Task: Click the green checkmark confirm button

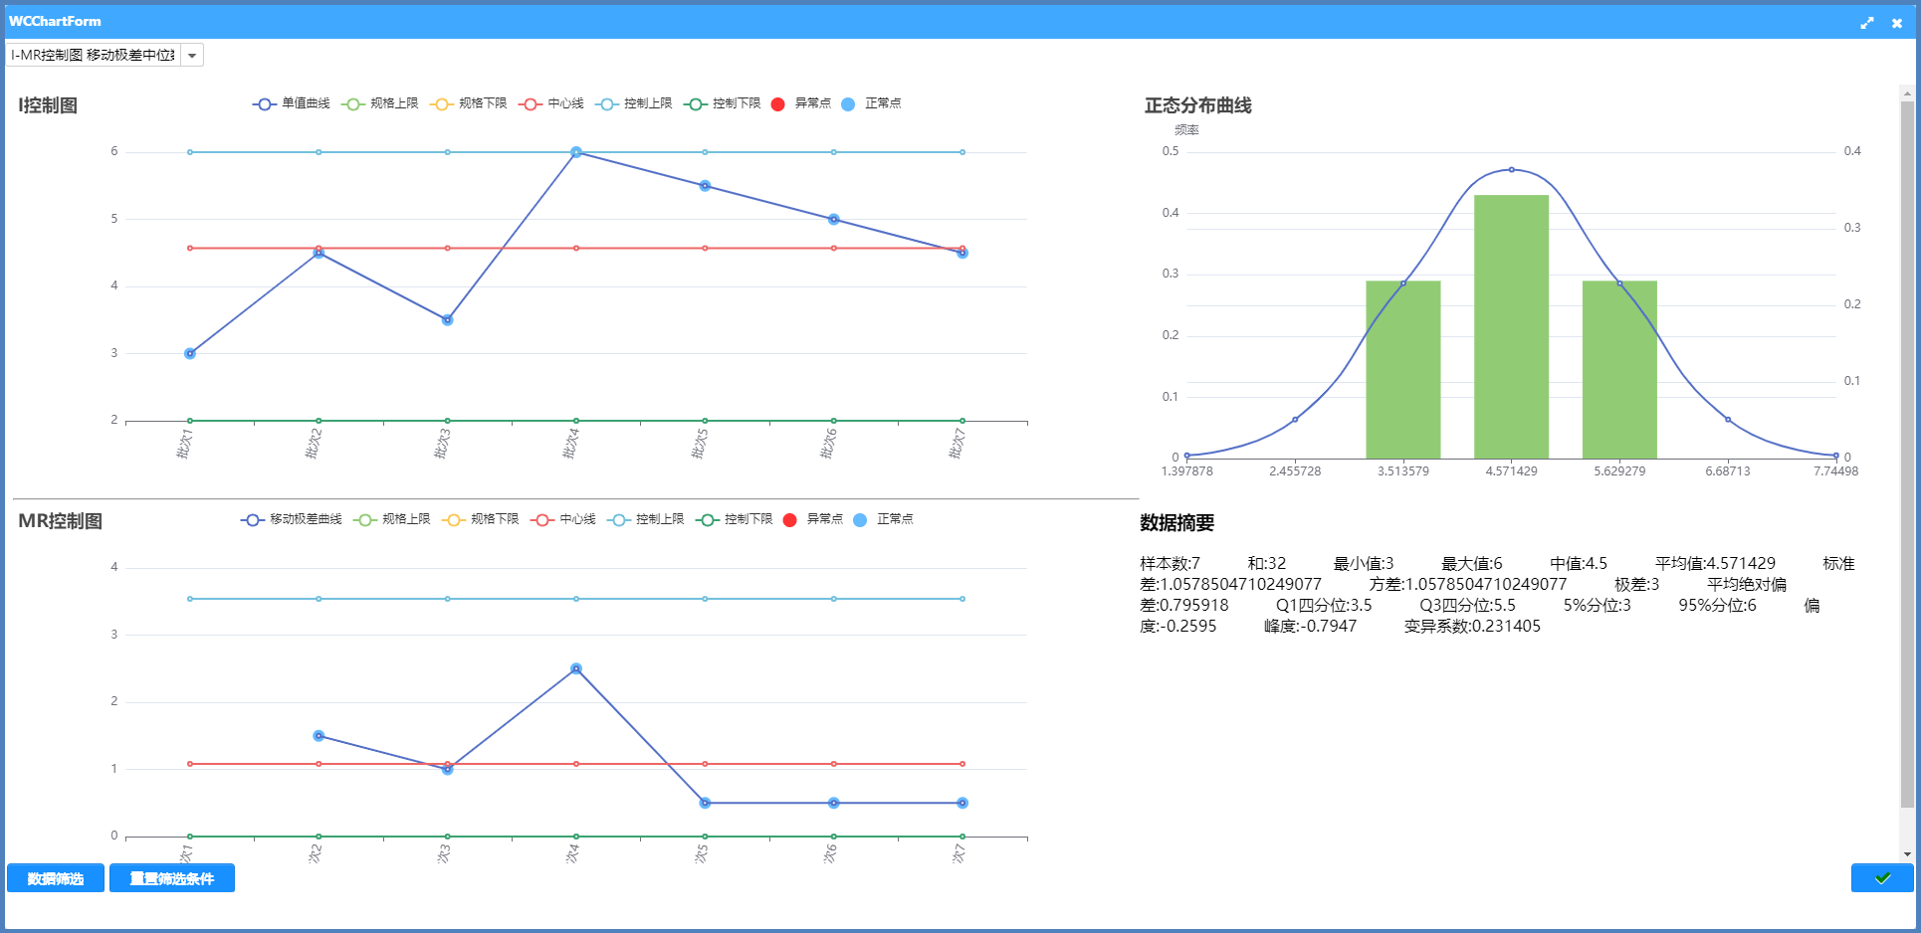Action: tap(1881, 878)
